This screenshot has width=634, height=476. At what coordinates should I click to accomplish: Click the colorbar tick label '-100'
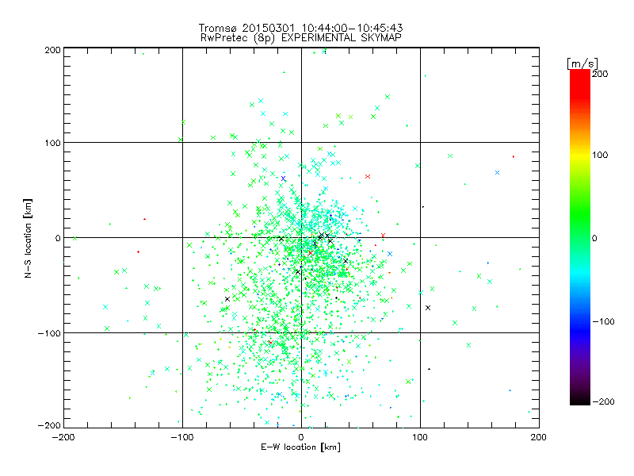coord(603,322)
